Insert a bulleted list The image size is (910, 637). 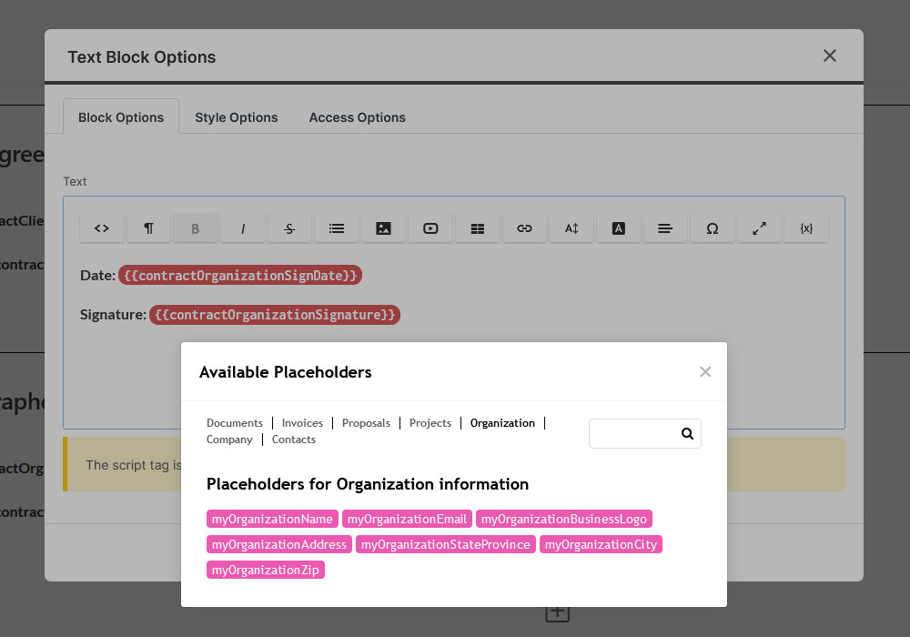337,228
